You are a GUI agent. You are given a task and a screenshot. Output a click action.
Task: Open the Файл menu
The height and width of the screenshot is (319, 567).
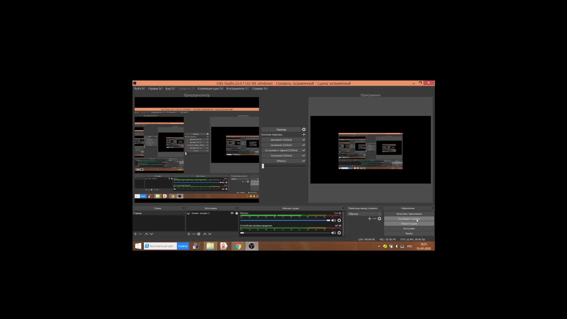140,89
